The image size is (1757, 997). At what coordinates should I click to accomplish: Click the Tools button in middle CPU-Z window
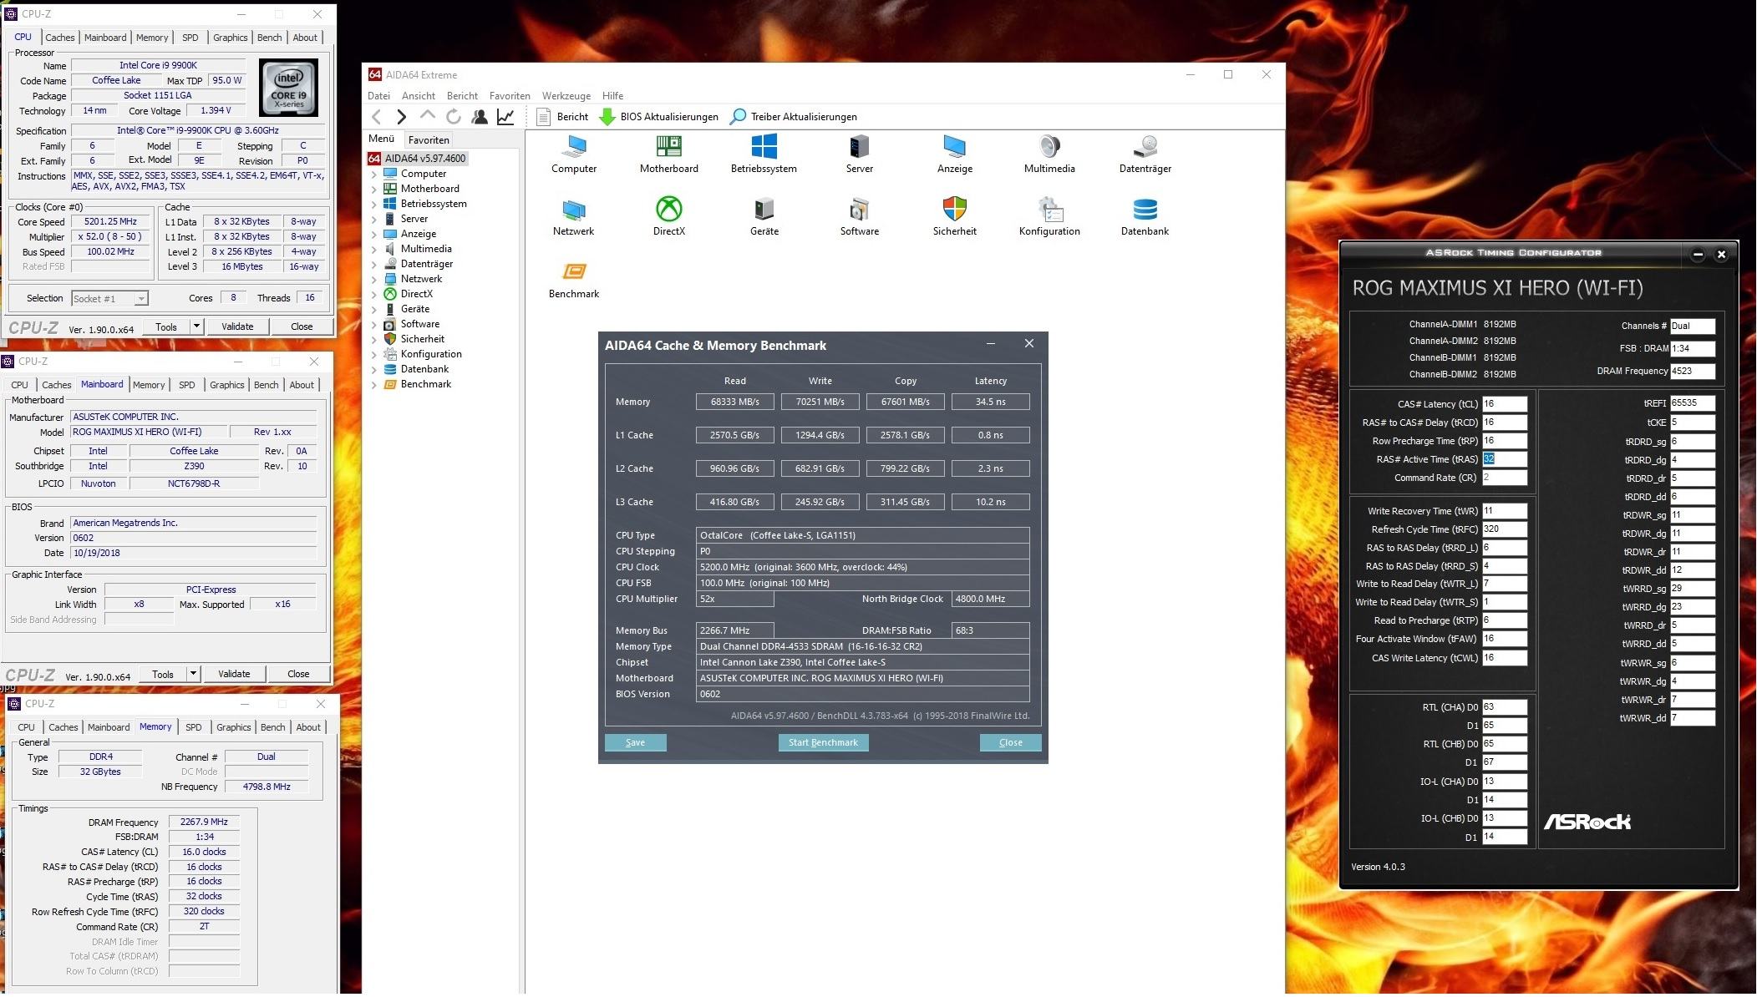tap(163, 674)
